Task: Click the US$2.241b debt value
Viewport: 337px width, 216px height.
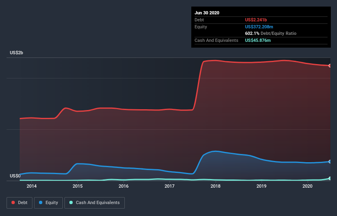Action: [256, 20]
